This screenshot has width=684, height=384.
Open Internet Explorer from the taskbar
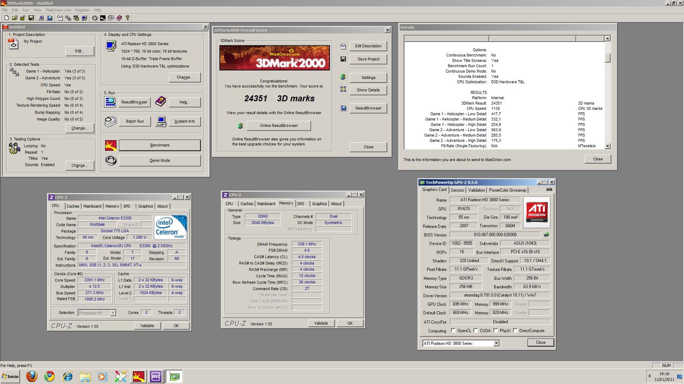[x=68, y=376]
